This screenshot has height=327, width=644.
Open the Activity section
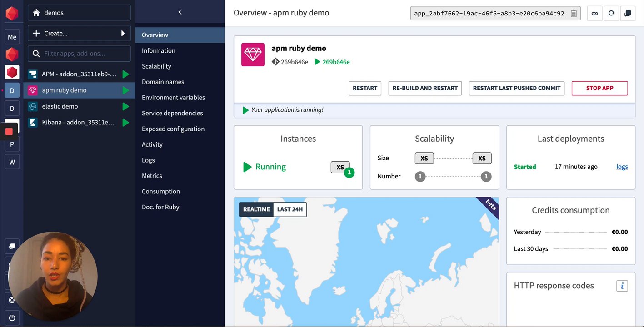(x=180, y=144)
